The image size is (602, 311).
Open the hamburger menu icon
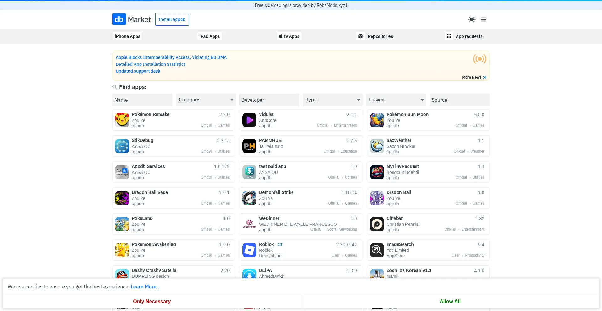pyautogui.click(x=483, y=19)
